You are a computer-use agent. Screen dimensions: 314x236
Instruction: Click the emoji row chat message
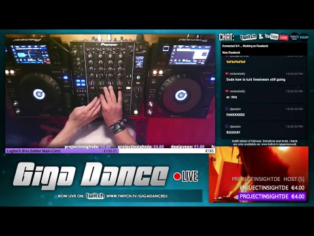coord(236,62)
